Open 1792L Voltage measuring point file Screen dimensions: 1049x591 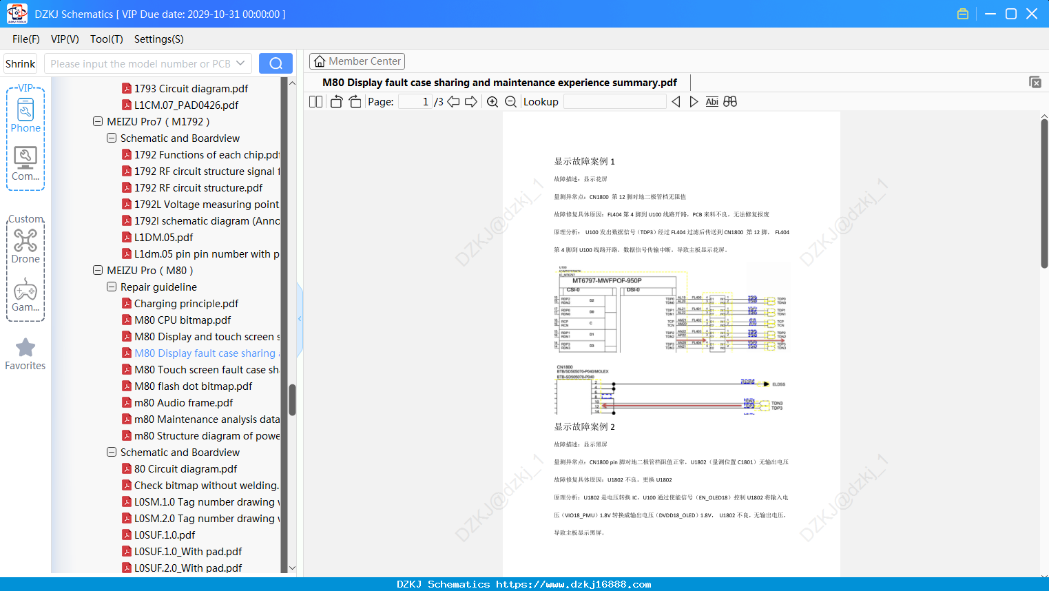coord(200,205)
